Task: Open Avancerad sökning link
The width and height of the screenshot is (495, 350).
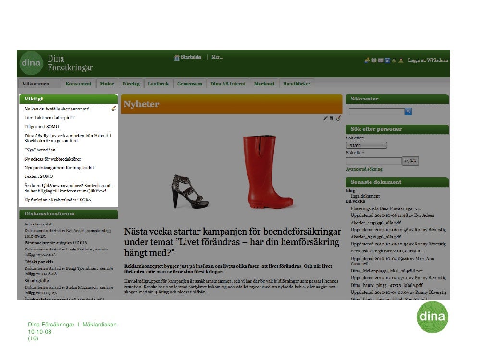Action: 364,169
